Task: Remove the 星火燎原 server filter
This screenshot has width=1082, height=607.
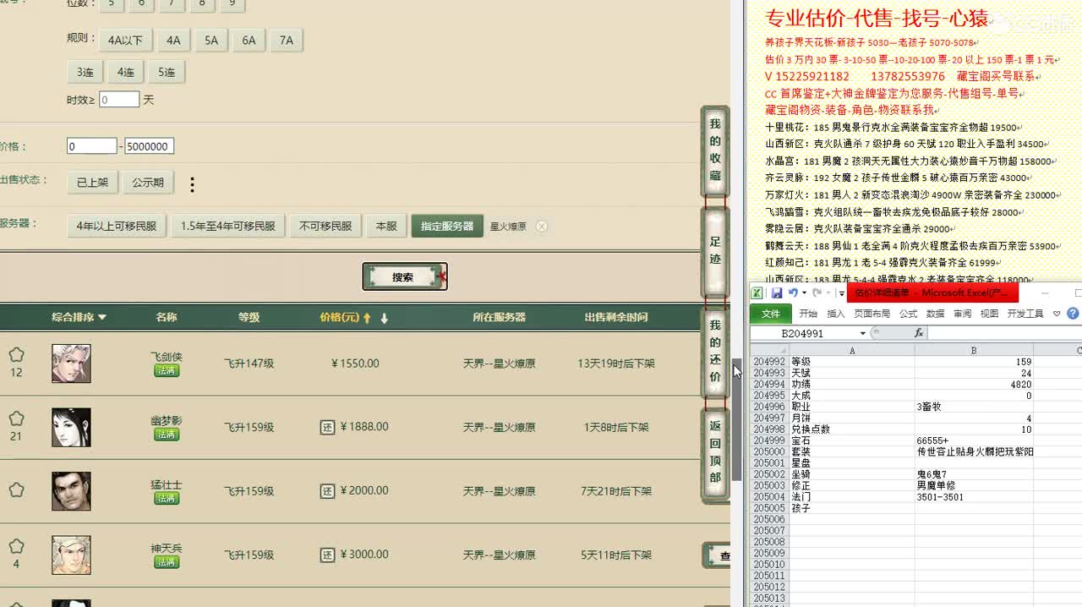Action: (542, 227)
